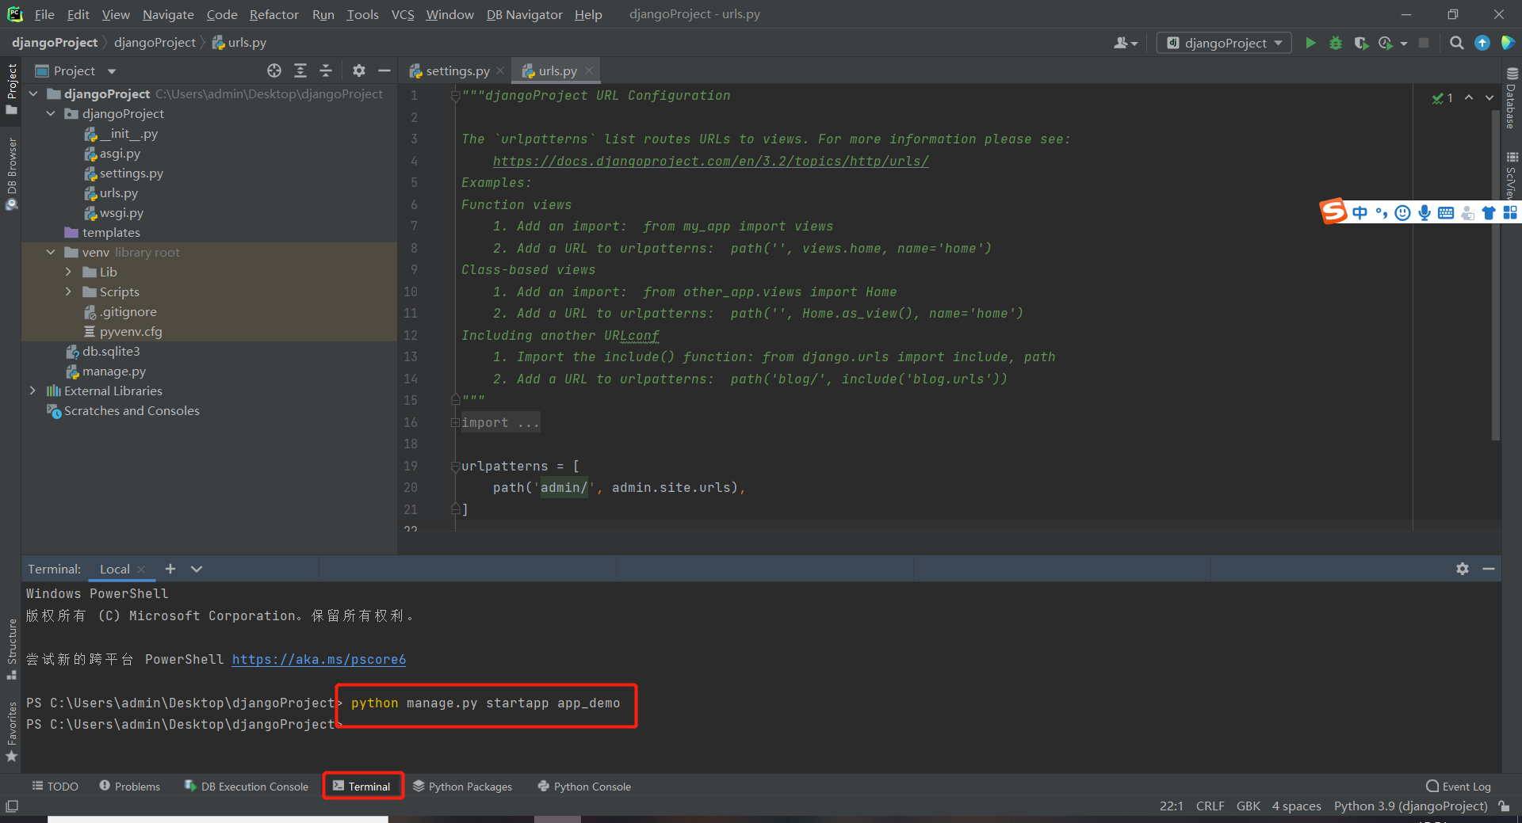This screenshot has width=1522, height=823.
Task: Toggle Sogou Chinese/English mode
Action: [1360, 212]
